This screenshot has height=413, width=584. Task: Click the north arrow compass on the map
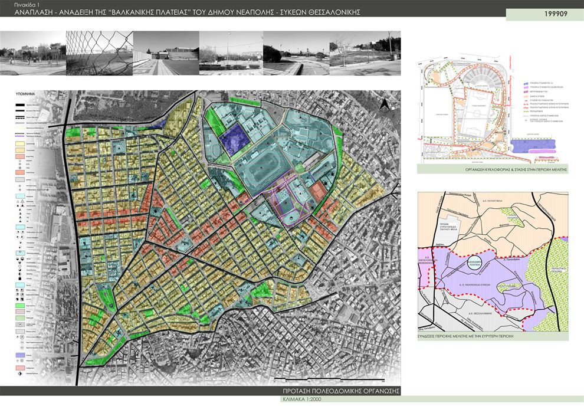point(385,104)
